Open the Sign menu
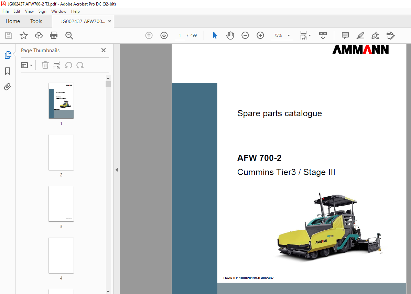Image resolution: width=411 pixels, height=294 pixels. point(42,11)
